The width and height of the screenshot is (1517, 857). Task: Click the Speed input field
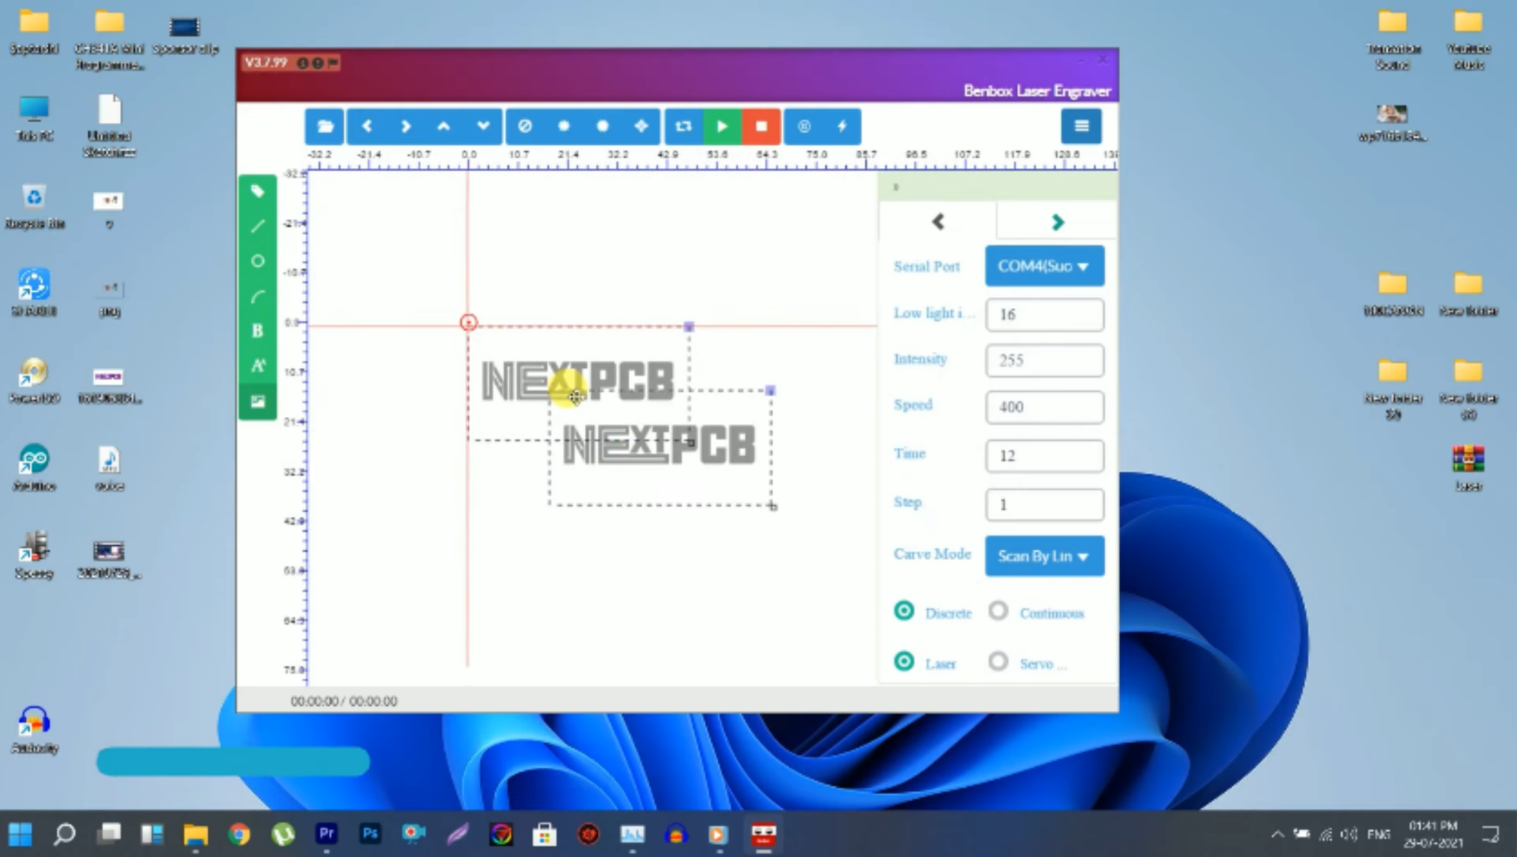coord(1044,407)
